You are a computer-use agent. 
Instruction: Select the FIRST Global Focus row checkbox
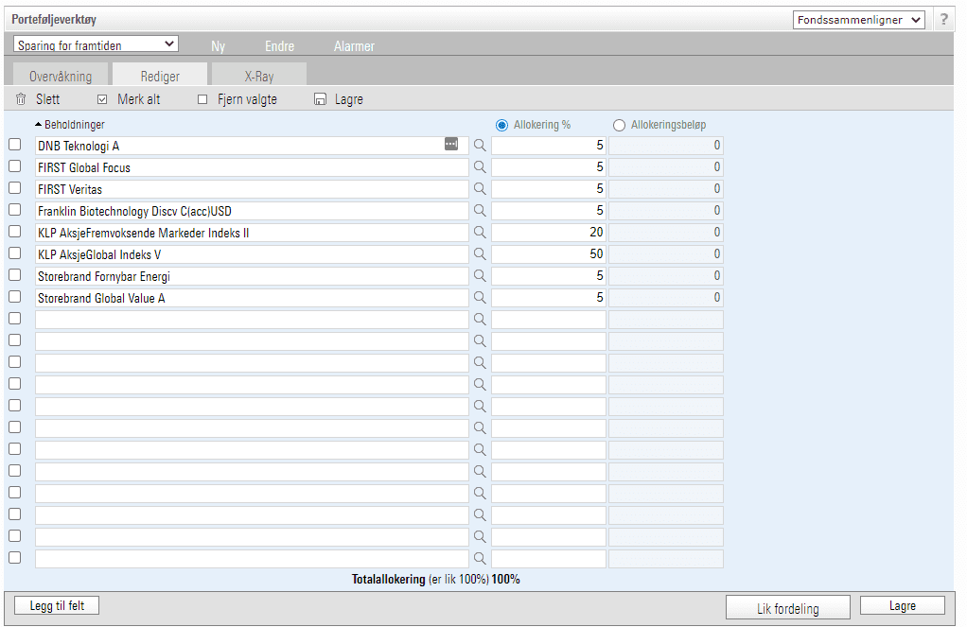15,166
